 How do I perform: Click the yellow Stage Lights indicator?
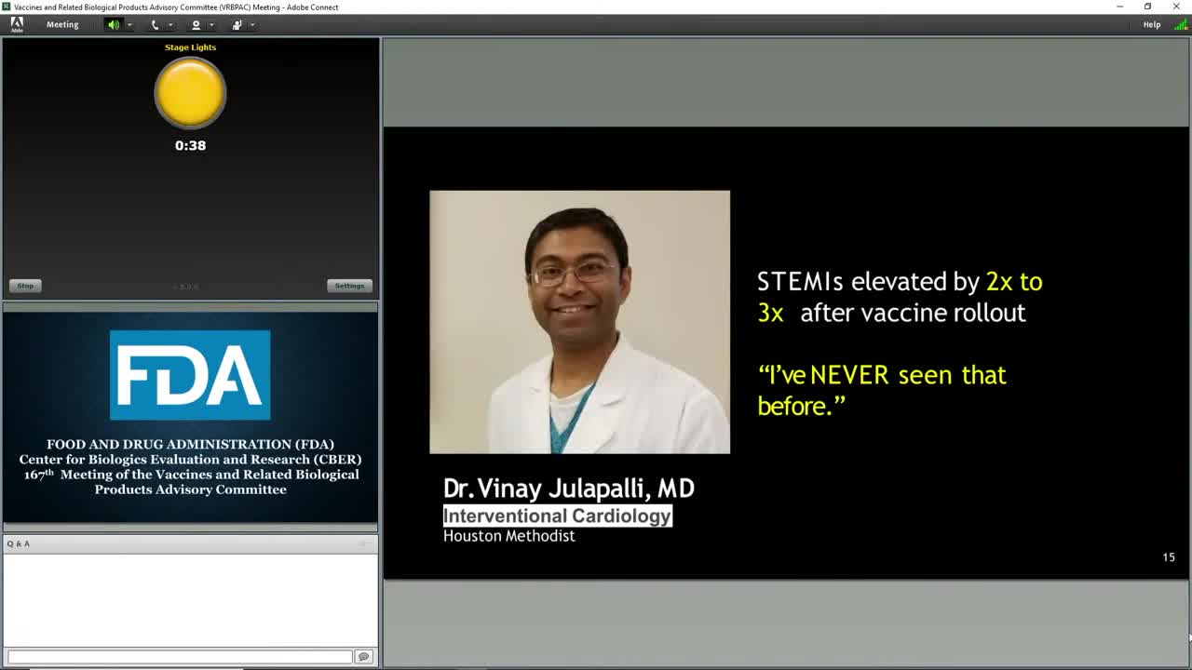click(x=190, y=92)
